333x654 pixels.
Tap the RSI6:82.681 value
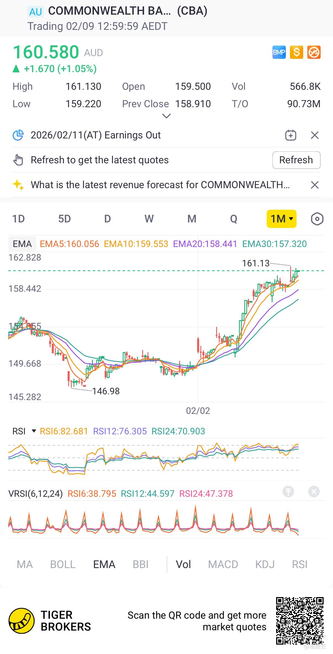pos(64,431)
